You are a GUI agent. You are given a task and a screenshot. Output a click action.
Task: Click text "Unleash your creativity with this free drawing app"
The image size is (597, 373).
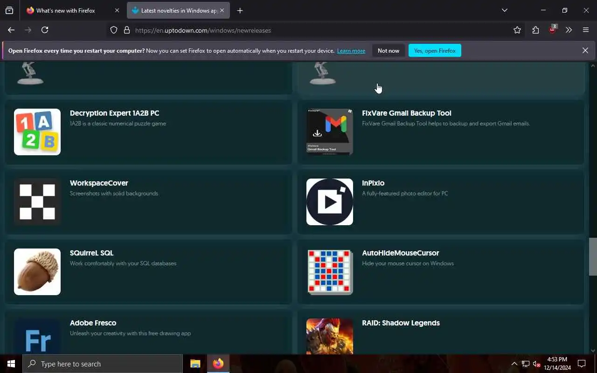coord(130,333)
